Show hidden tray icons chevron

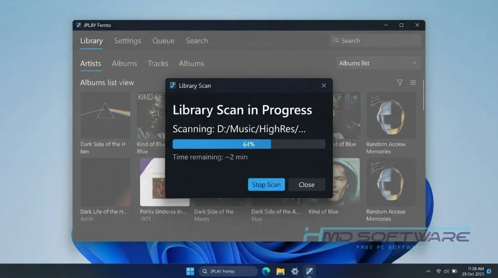click(x=428, y=271)
